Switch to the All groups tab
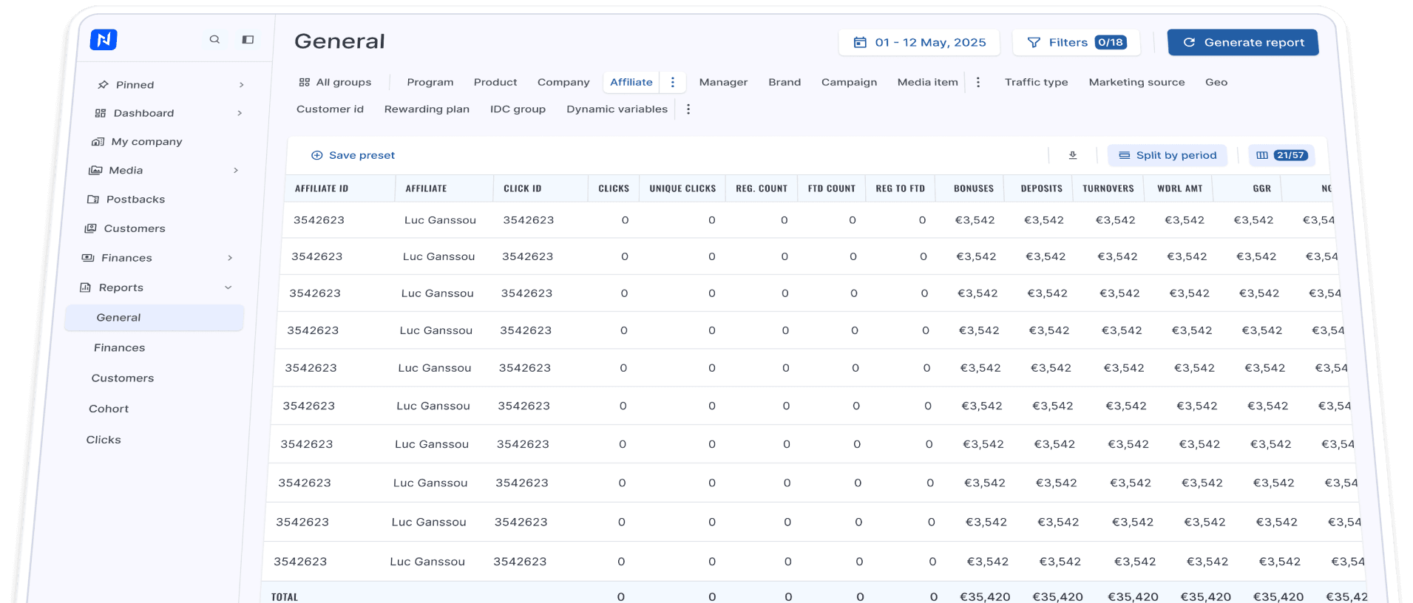 335,82
